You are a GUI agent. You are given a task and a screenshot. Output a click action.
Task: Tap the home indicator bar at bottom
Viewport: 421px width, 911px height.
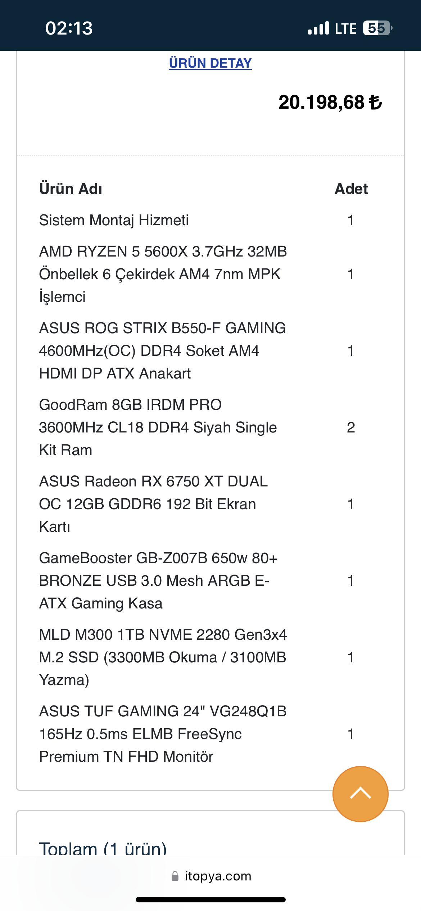[x=210, y=899]
